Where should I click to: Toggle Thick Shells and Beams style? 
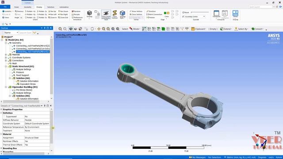point(106,15)
